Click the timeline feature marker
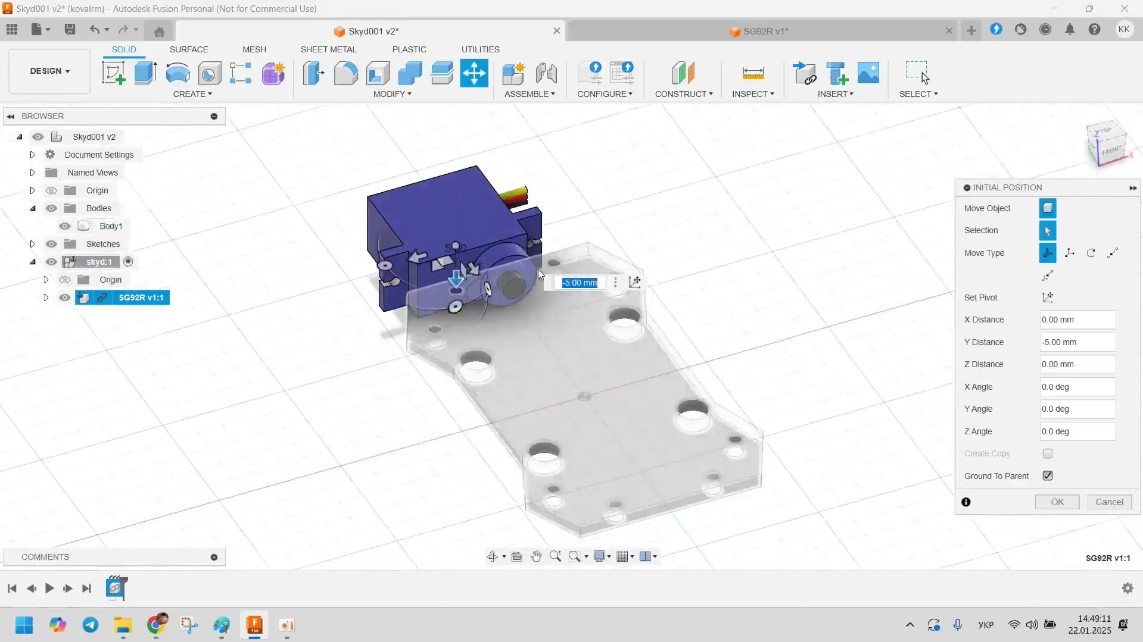 point(116,588)
